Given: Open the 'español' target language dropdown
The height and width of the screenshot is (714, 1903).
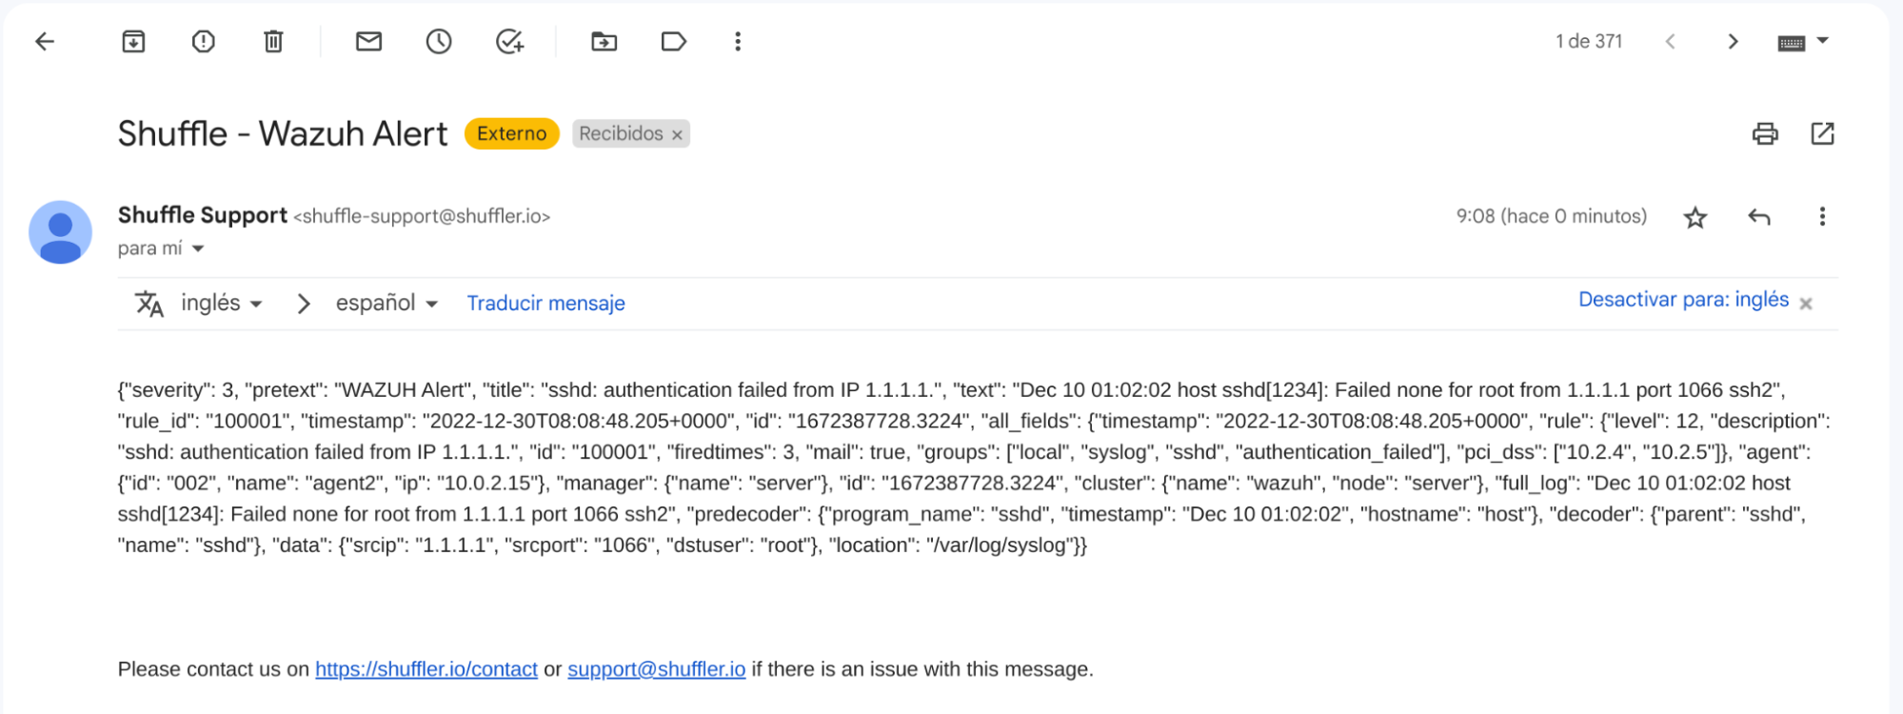Looking at the screenshot, I should 387,304.
